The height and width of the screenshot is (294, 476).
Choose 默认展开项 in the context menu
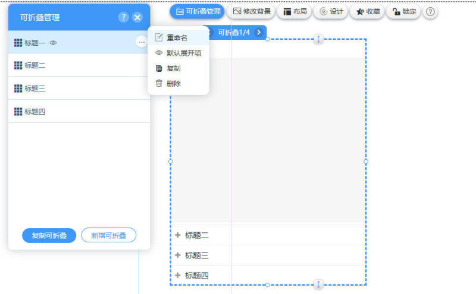pyautogui.click(x=183, y=53)
